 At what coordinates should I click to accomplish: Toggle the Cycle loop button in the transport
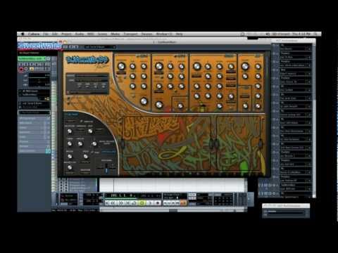[x=134, y=203]
